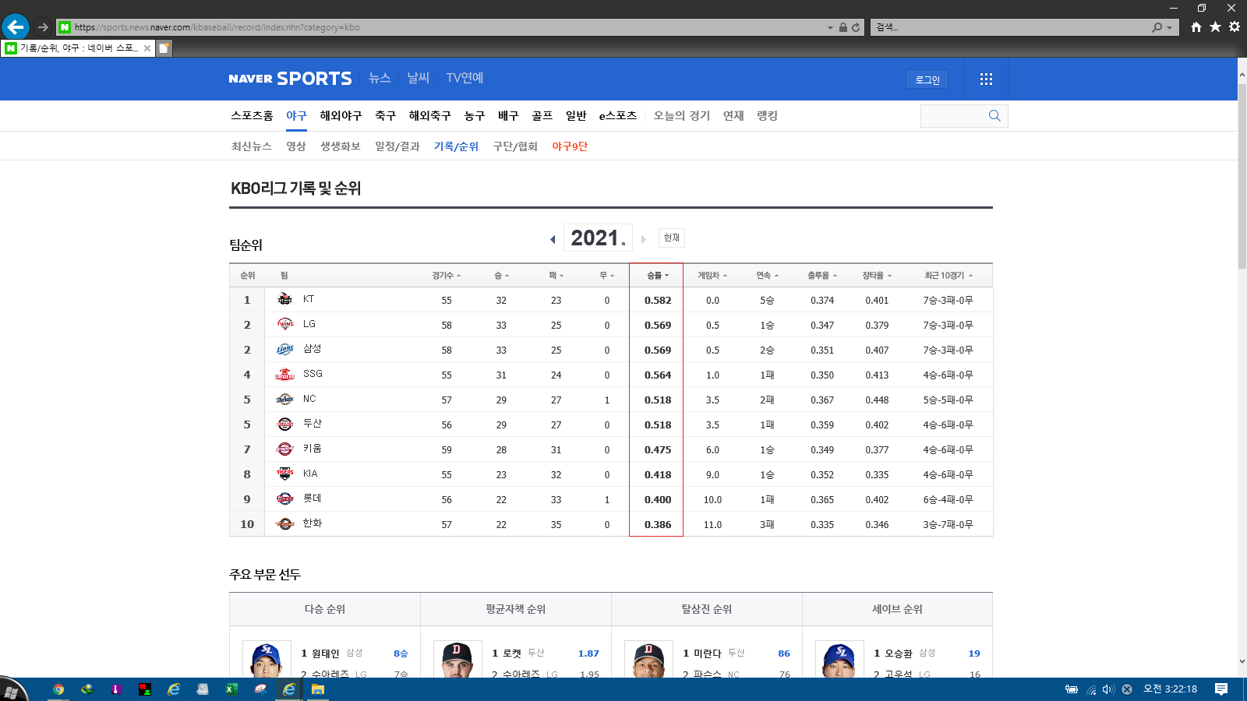This screenshot has height=701, width=1247.
Task: Sort table by 연속 column
Action: 767,275
